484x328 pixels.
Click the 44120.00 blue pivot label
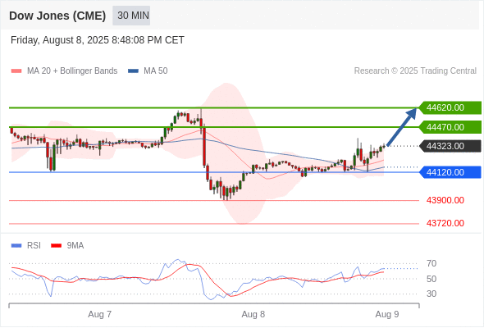[x=450, y=172]
